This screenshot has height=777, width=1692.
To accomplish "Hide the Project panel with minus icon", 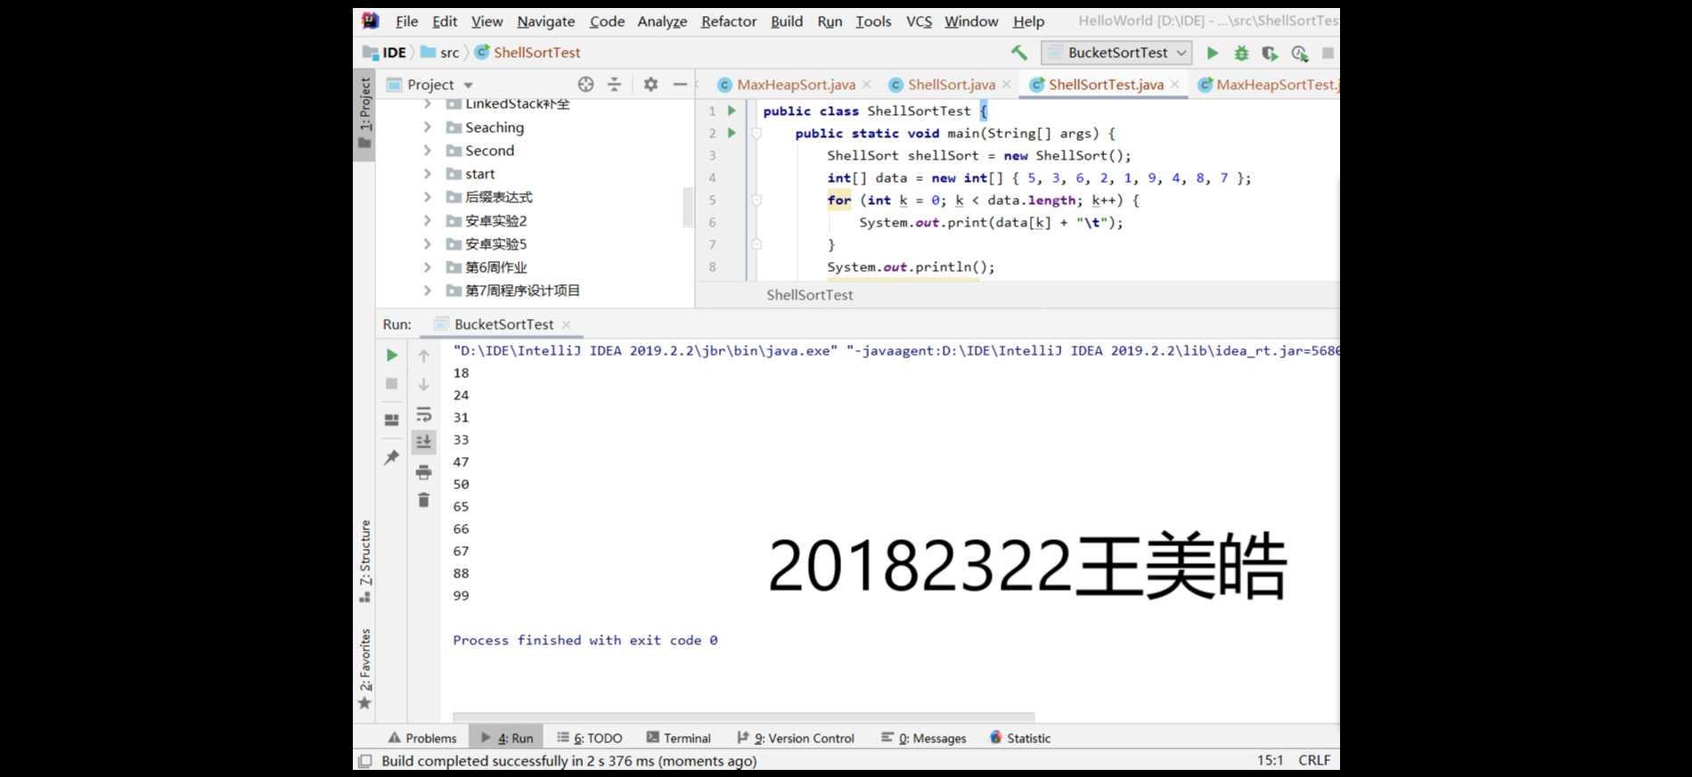I will pyautogui.click(x=680, y=84).
